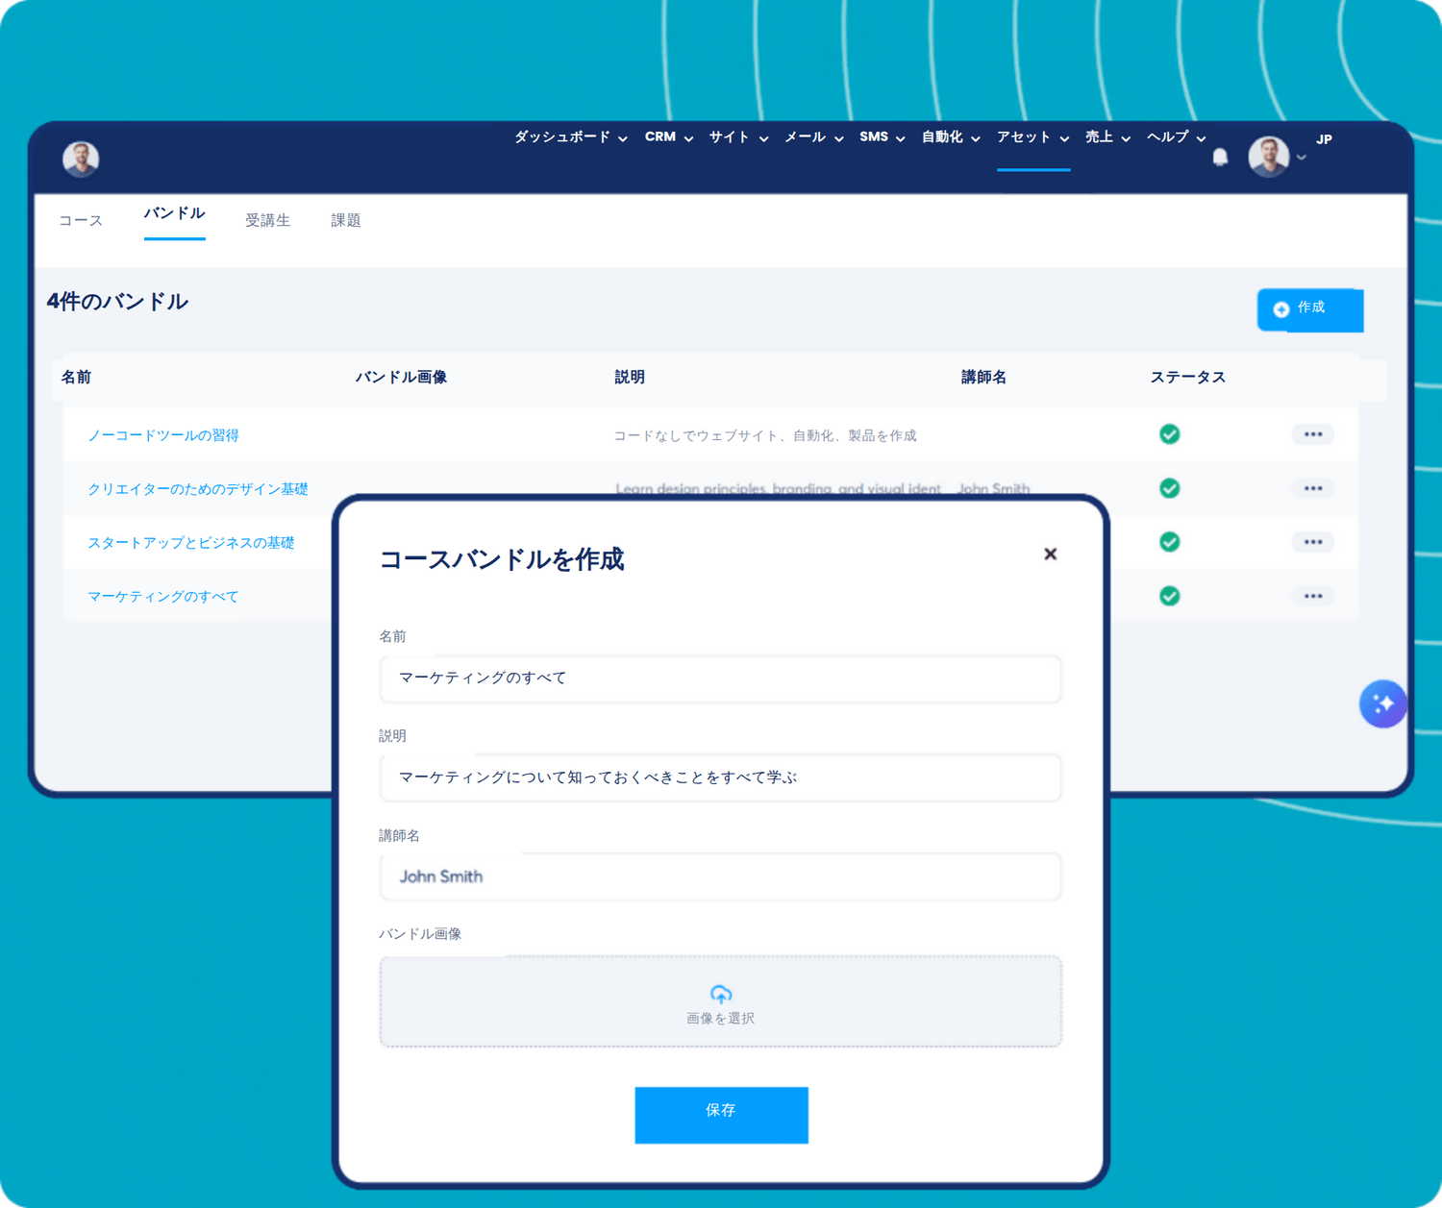
Task: Click the 名前 column header
Action: pyautogui.click(x=76, y=377)
